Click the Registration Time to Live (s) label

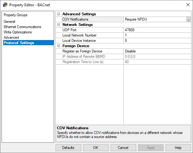point(83,62)
